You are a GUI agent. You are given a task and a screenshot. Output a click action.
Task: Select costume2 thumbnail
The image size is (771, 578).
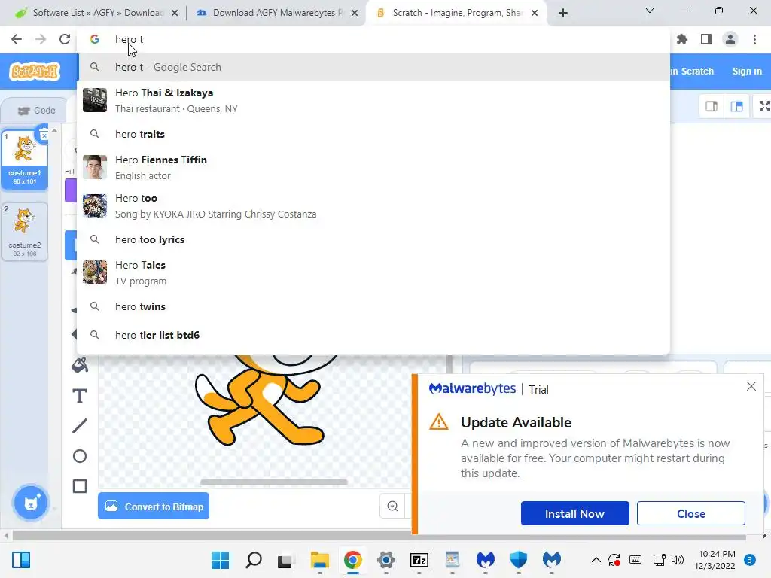pos(25,232)
